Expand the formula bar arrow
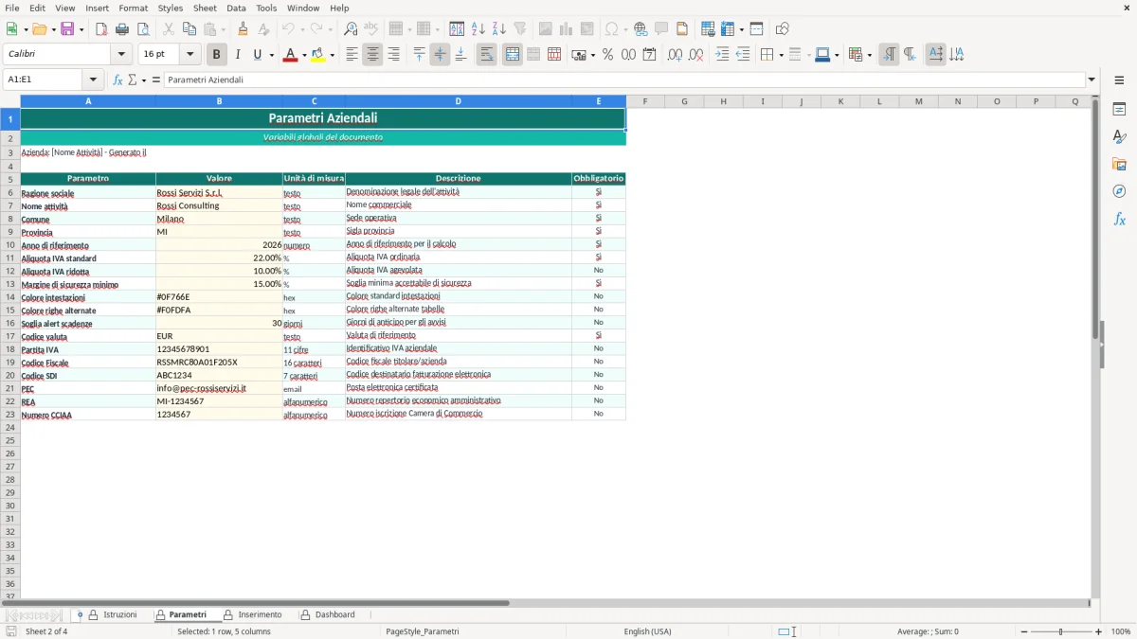The image size is (1137, 639). point(1092,80)
